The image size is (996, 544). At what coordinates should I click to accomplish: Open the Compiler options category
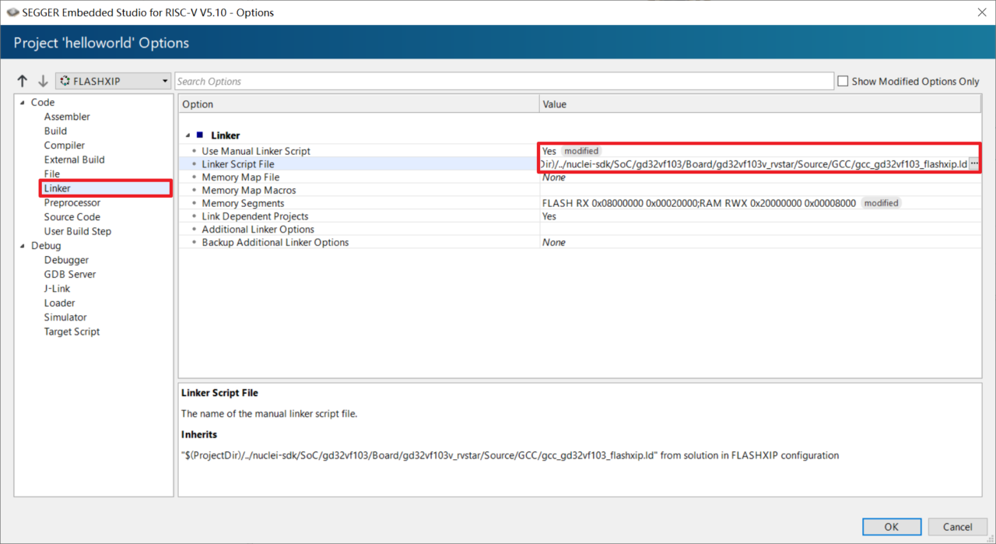point(65,146)
